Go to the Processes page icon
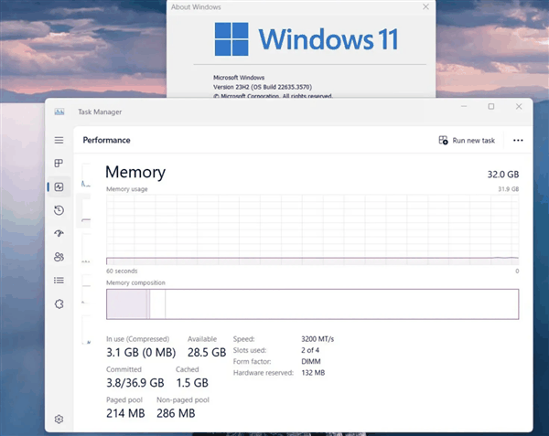This screenshot has width=549, height=436. [59, 164]
